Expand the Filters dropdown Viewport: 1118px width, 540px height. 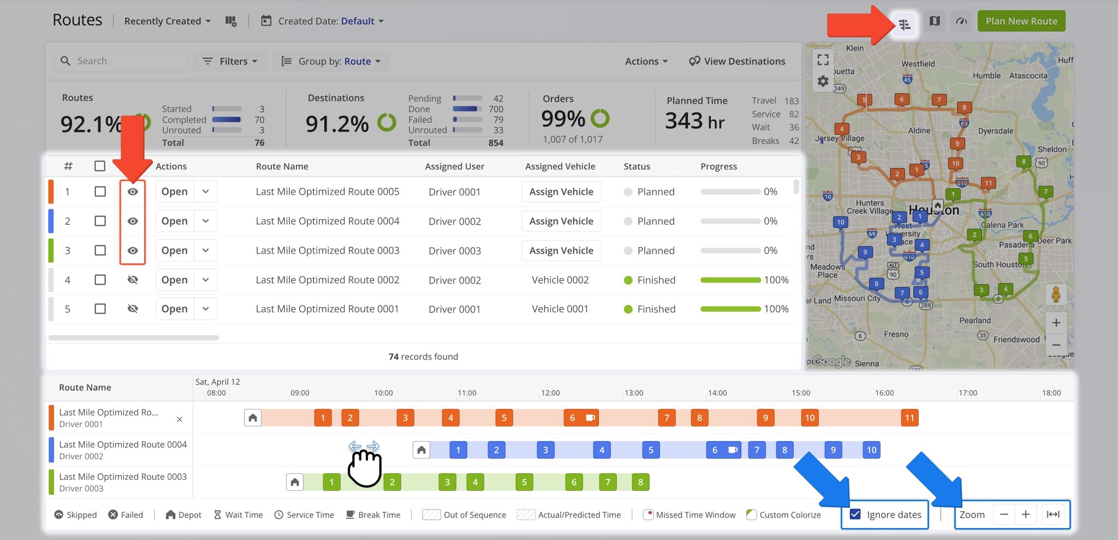point(230,61)
